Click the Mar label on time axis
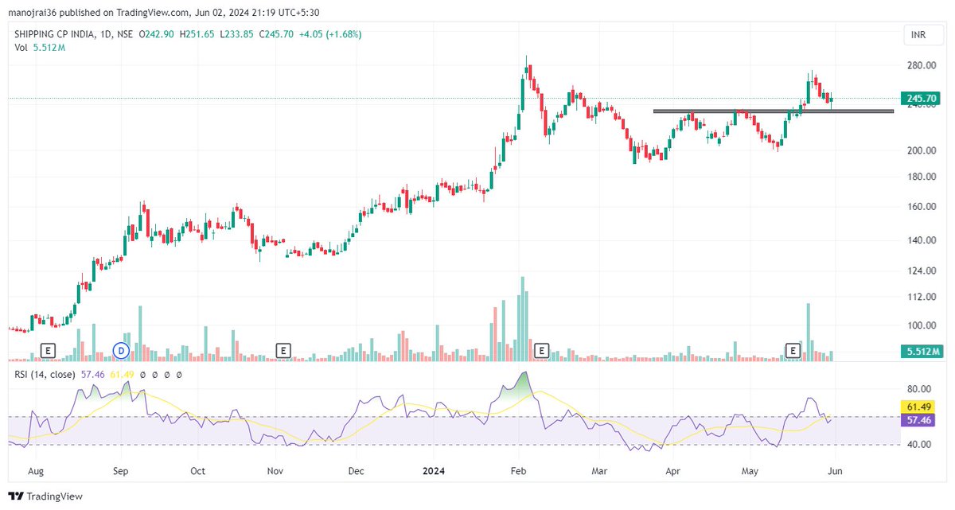This screenshot has width=955, height=510. pos(598,471)
